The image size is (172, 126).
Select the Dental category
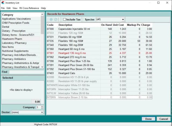click(6, 27)
